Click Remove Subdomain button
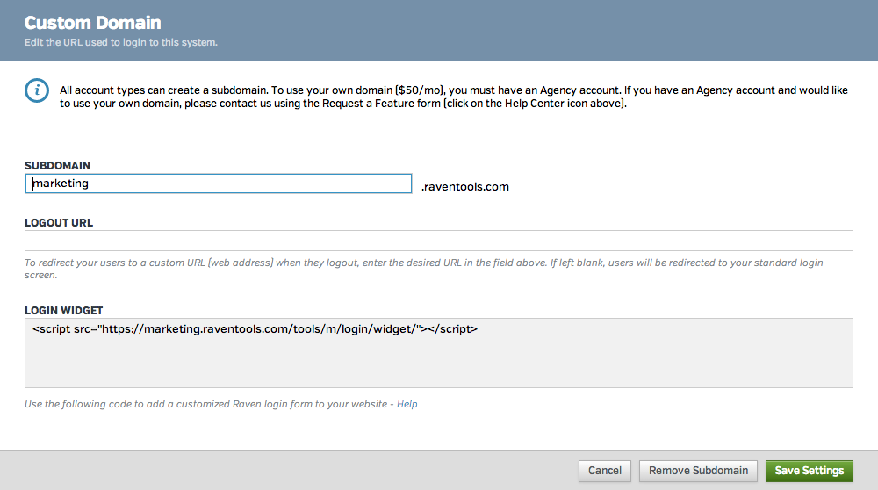The image size is (878, 490). tap(698, 471)
